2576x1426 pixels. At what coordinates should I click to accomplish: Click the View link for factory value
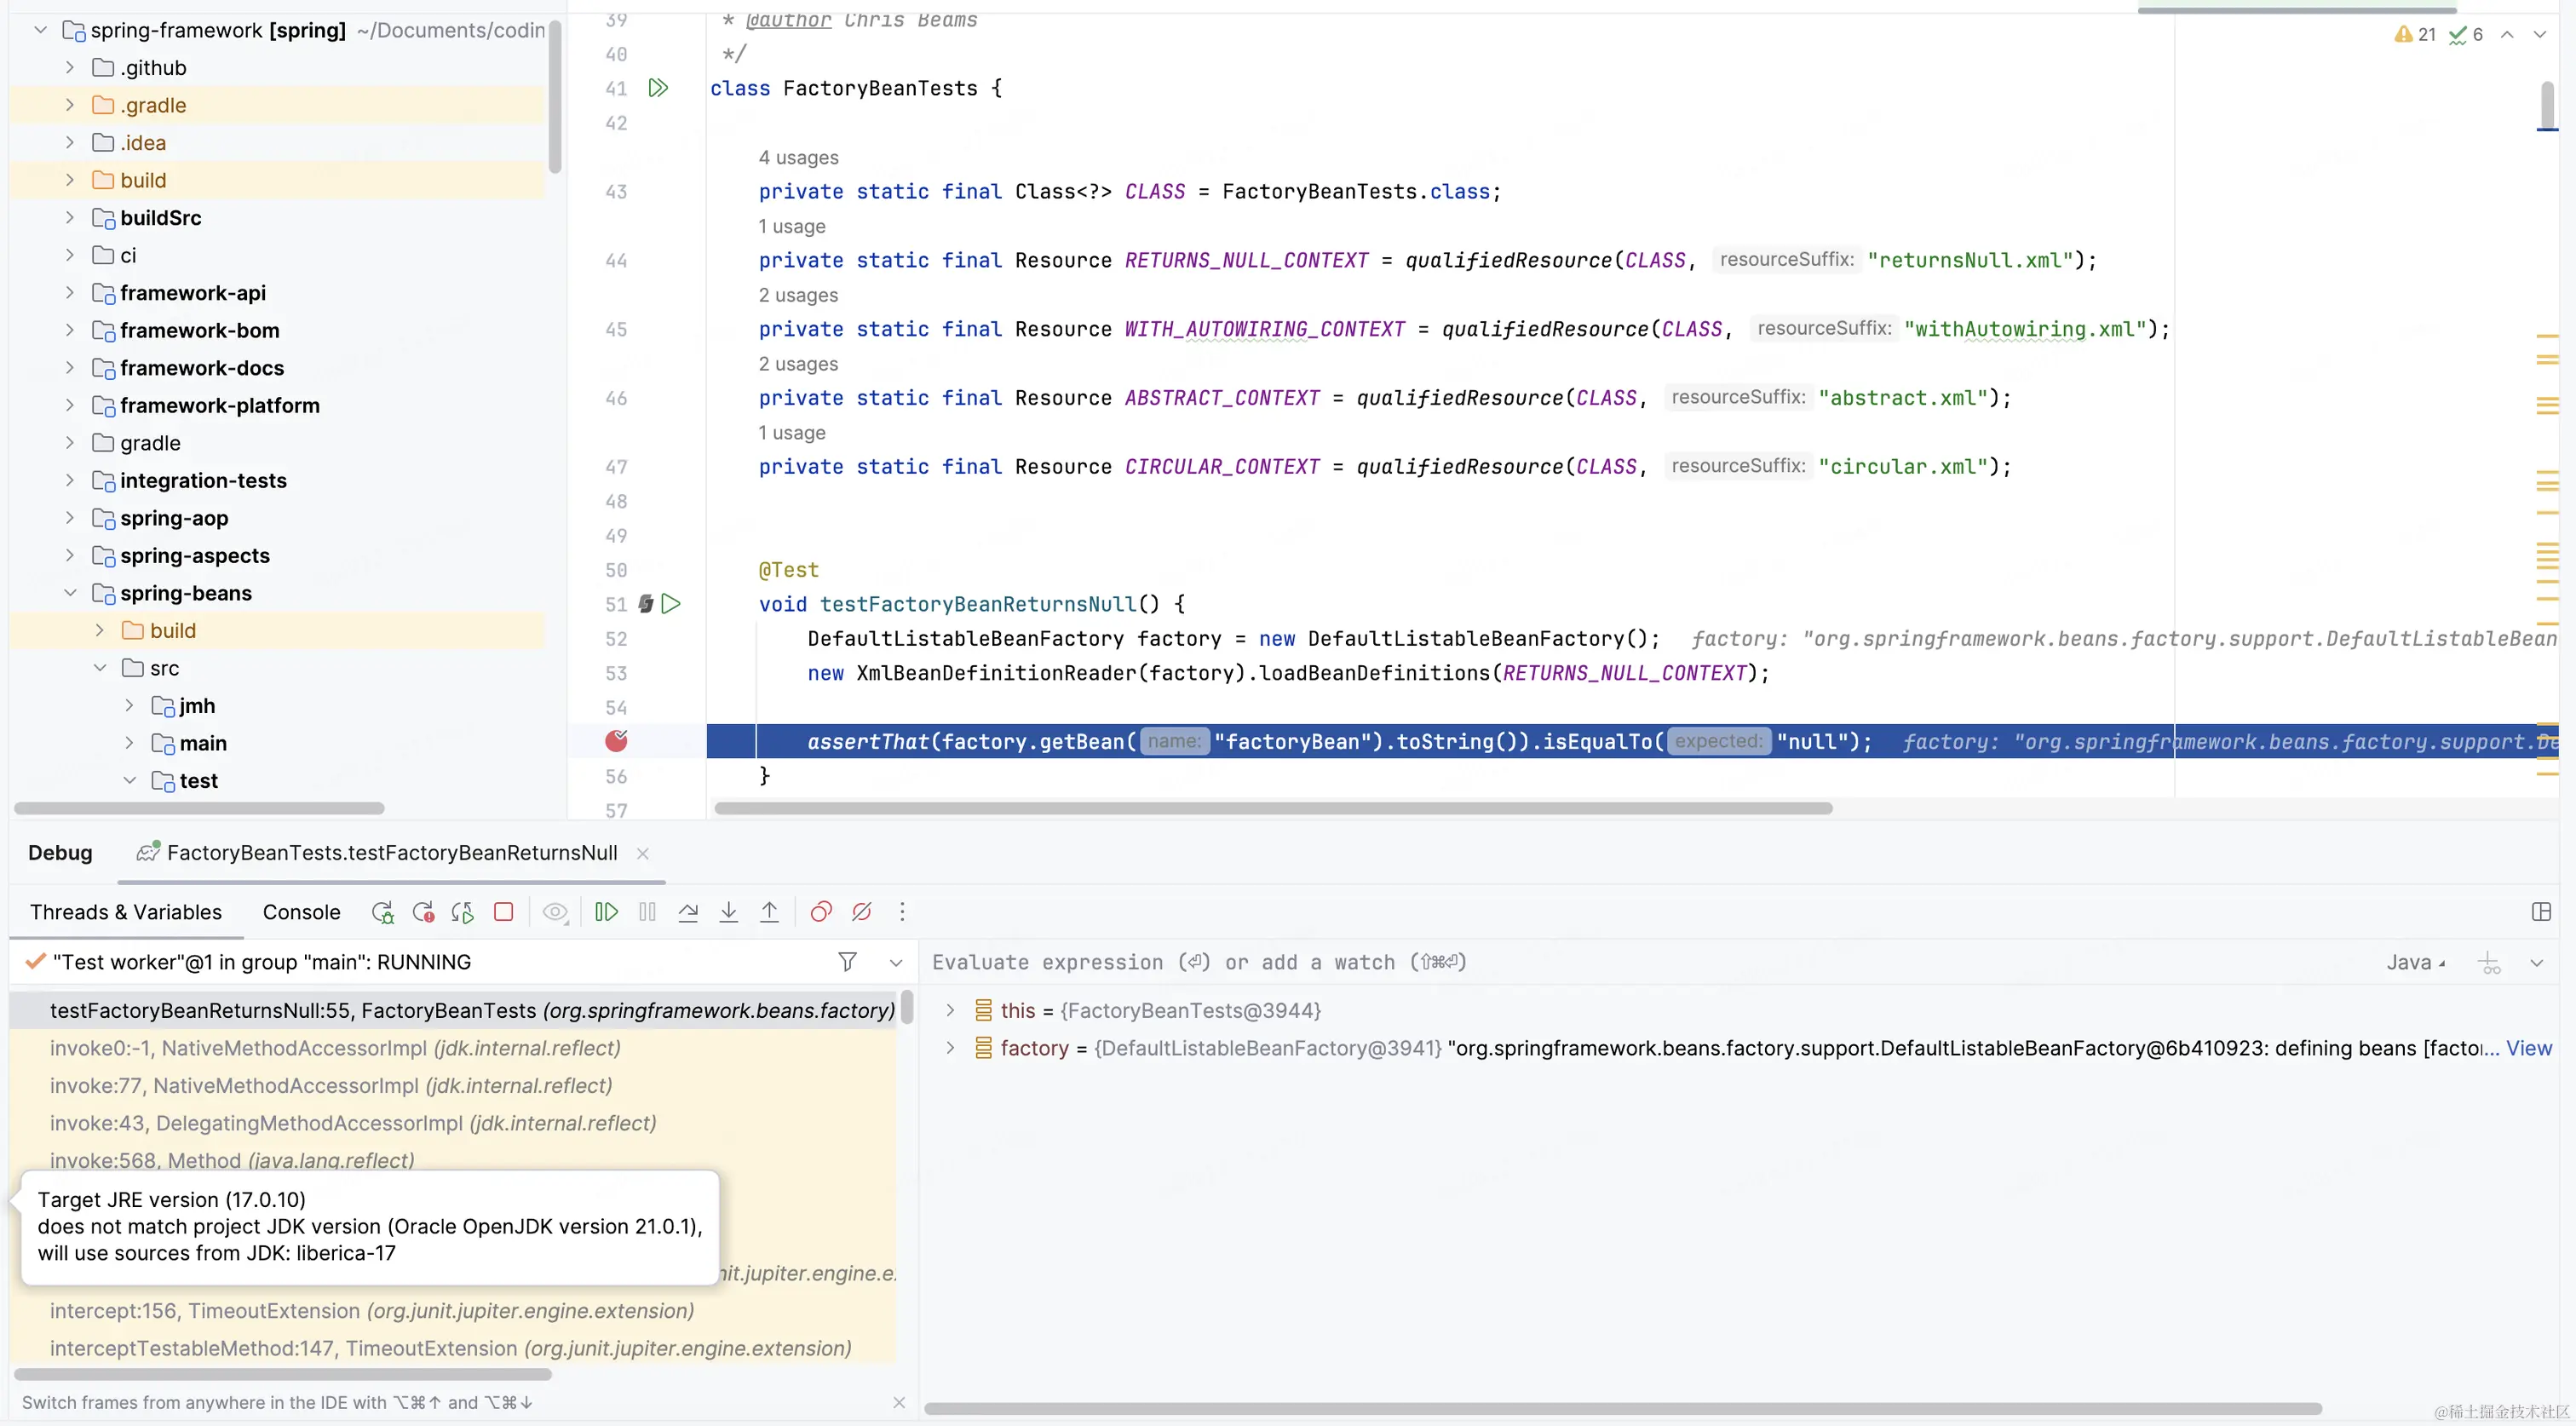(x=2528, y=1048)
